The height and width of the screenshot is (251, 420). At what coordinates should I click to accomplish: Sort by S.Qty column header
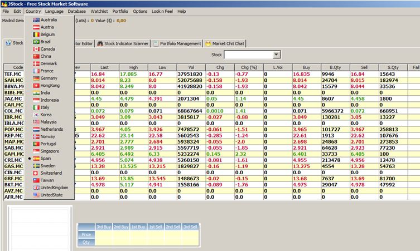click(393, 68)
